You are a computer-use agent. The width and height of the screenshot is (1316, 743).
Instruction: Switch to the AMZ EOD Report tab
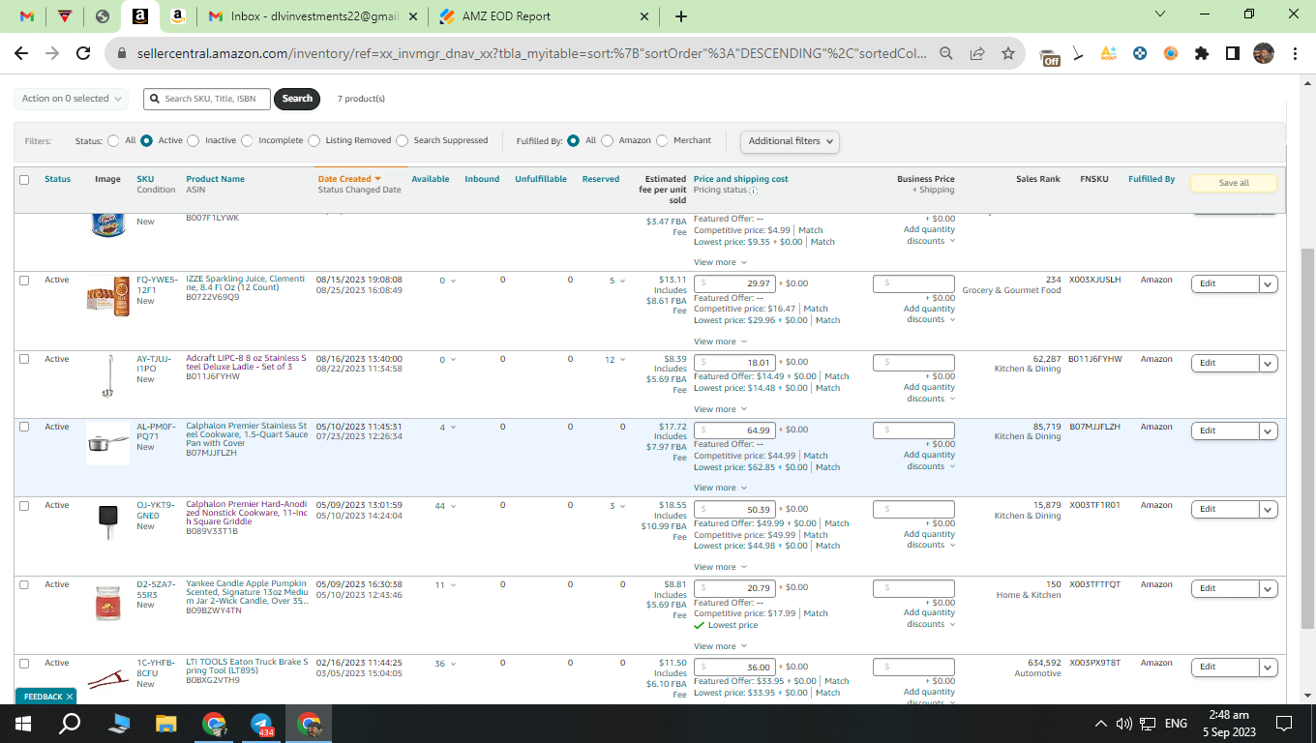click(x=542, y=16)
